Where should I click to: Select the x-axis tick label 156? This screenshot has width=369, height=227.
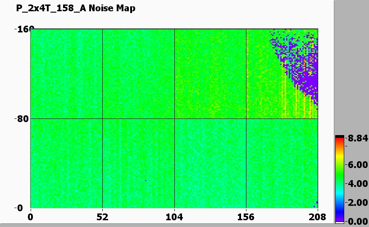pos(246,217)
